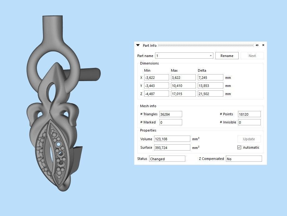
Task: Click the Next button
Action: 252,55
